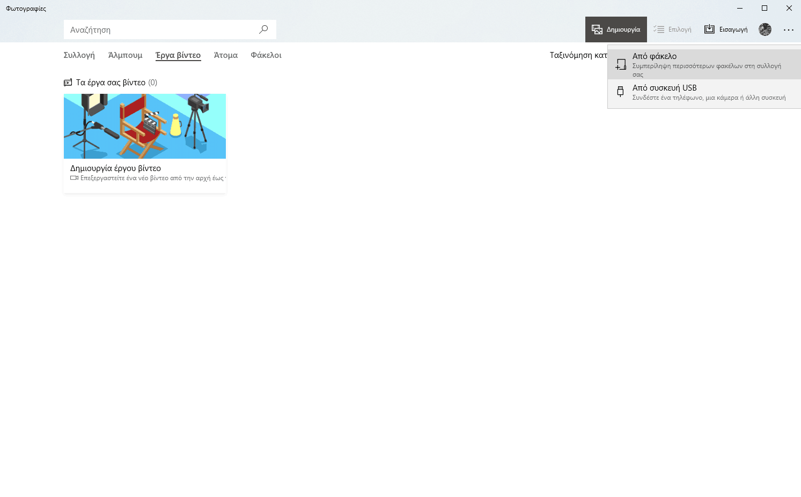The image size is (801, 497).
Task: Click the video project thumbnail illustration
Action: (x=145, y=126)
